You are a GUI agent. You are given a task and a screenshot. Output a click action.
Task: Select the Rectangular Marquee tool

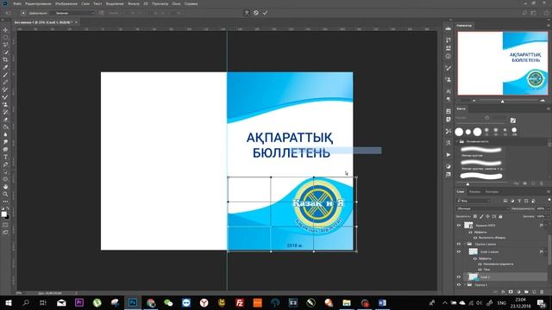(x=6, y=37)
